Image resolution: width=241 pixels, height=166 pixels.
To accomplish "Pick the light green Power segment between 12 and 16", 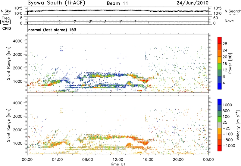I will point(220,66).
